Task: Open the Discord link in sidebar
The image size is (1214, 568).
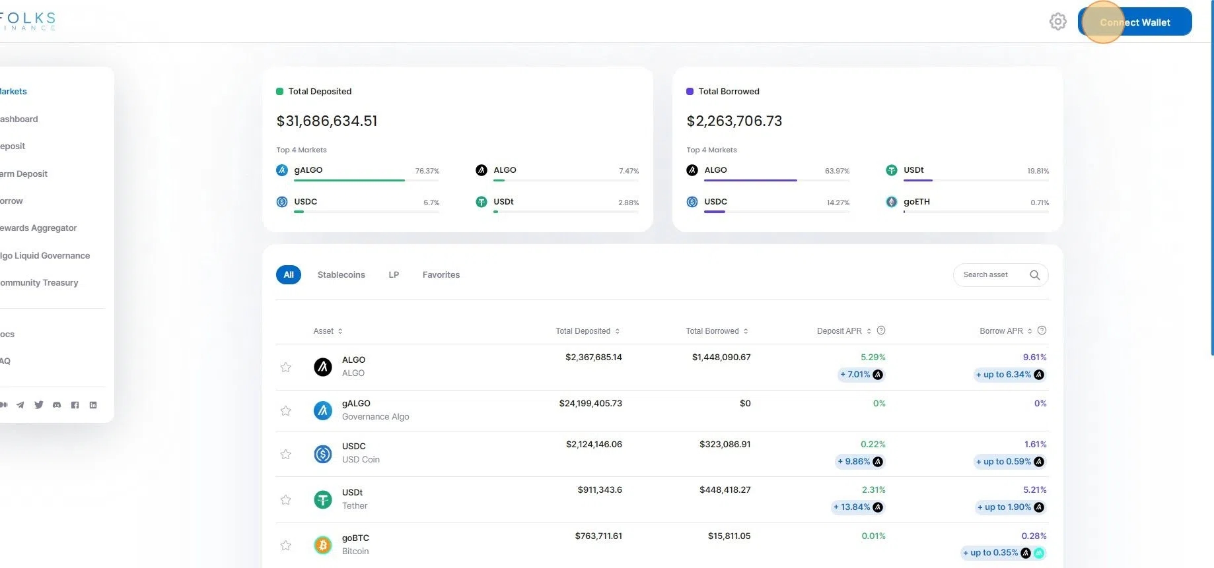Action: point(57,405)
